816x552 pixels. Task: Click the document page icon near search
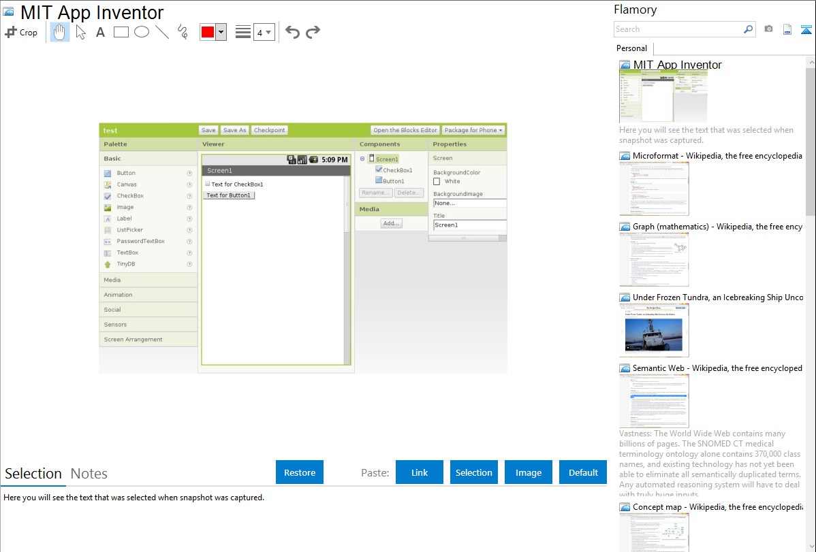tap(787, 30)
